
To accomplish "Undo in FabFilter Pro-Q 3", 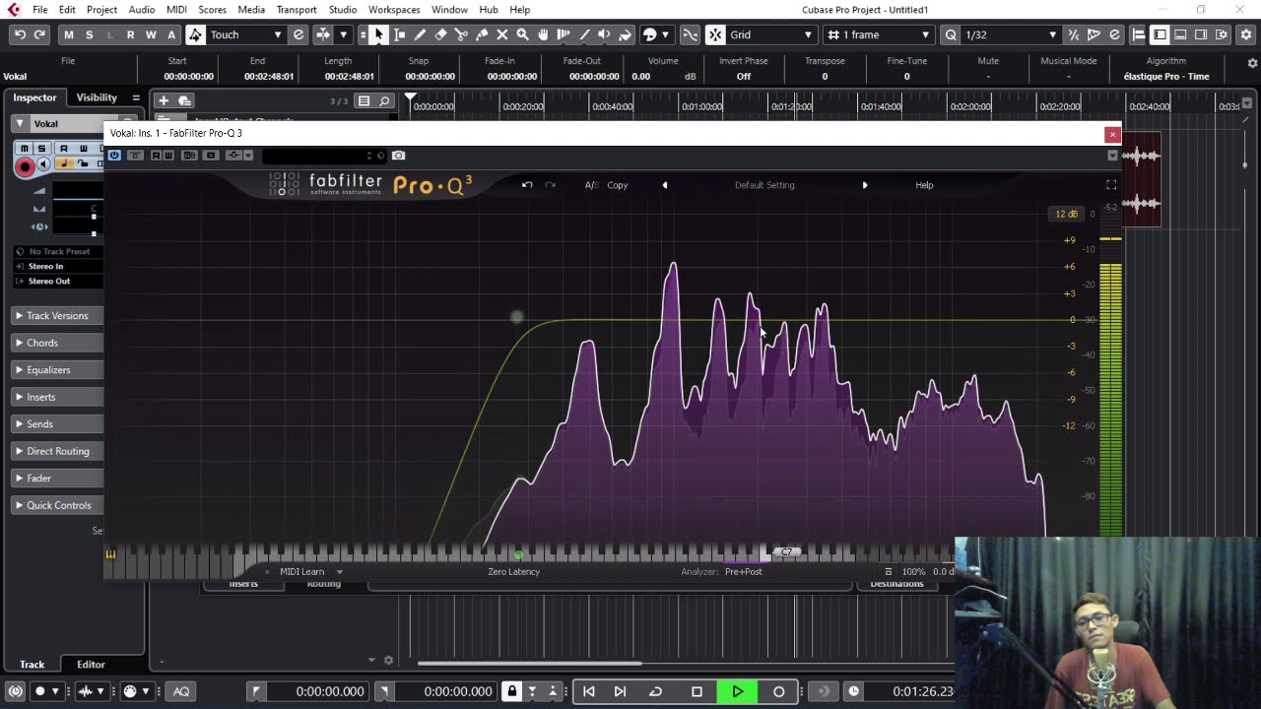I will (x=527, y=185).
